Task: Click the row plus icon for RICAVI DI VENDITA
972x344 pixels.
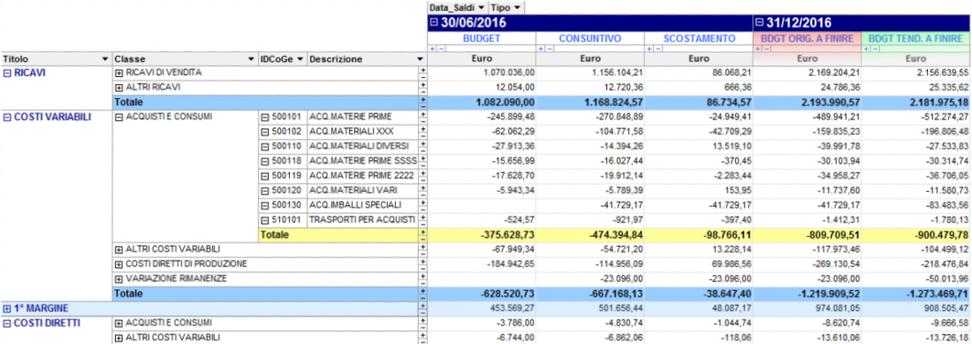Action: tap(423, 70)
